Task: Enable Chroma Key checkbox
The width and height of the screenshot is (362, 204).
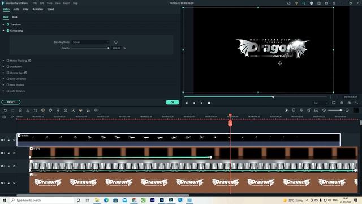Action: click(8, 73)
